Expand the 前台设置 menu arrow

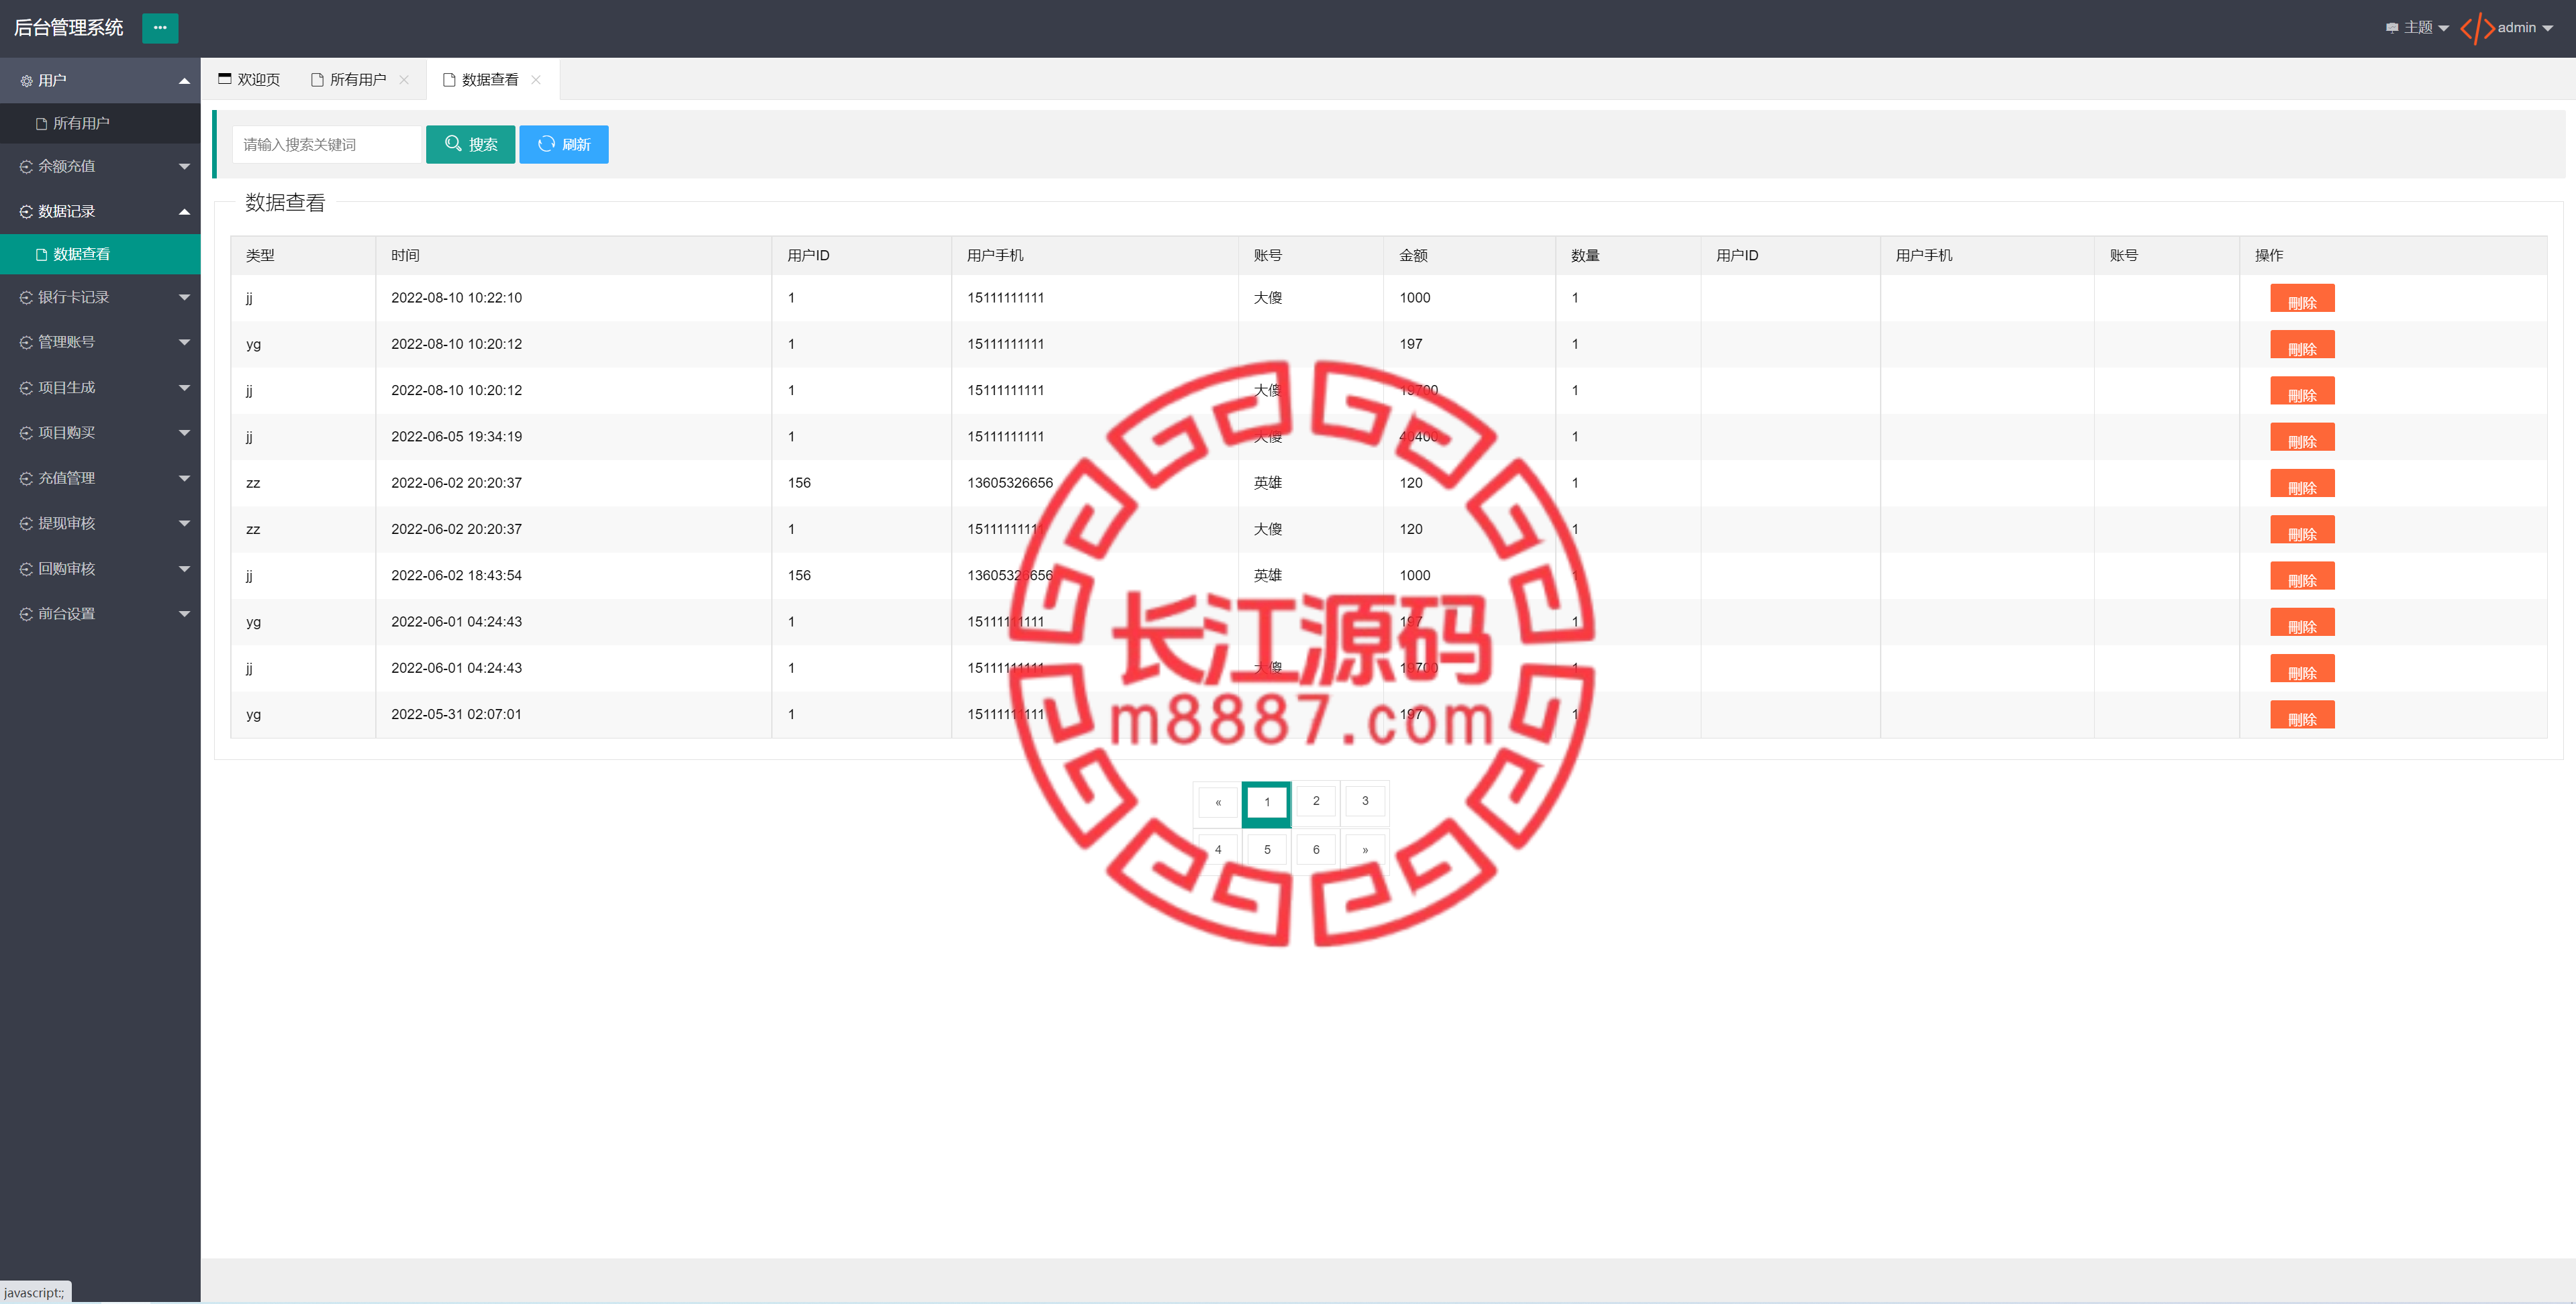pyautogui.click(x=184, y=614)
